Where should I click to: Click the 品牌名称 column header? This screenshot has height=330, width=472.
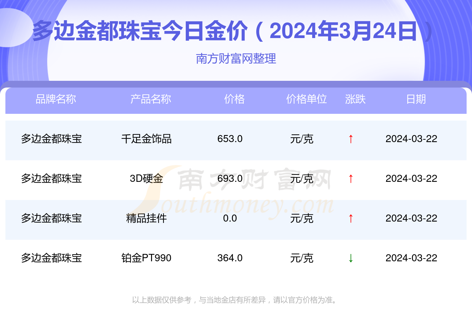click(56, 99)
